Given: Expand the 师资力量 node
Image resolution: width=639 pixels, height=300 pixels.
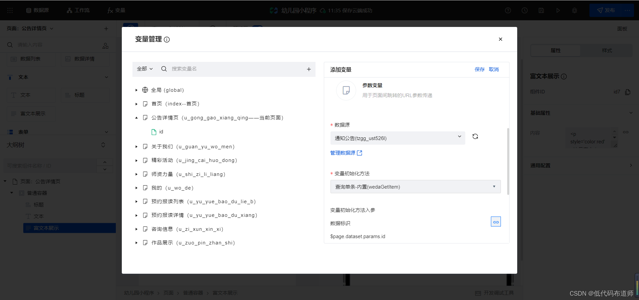Looking at the screenshot, I should tap(136, 174).
